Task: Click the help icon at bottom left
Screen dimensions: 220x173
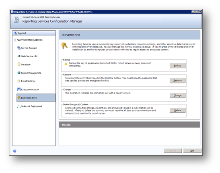Action: click(x=14, y=151)
